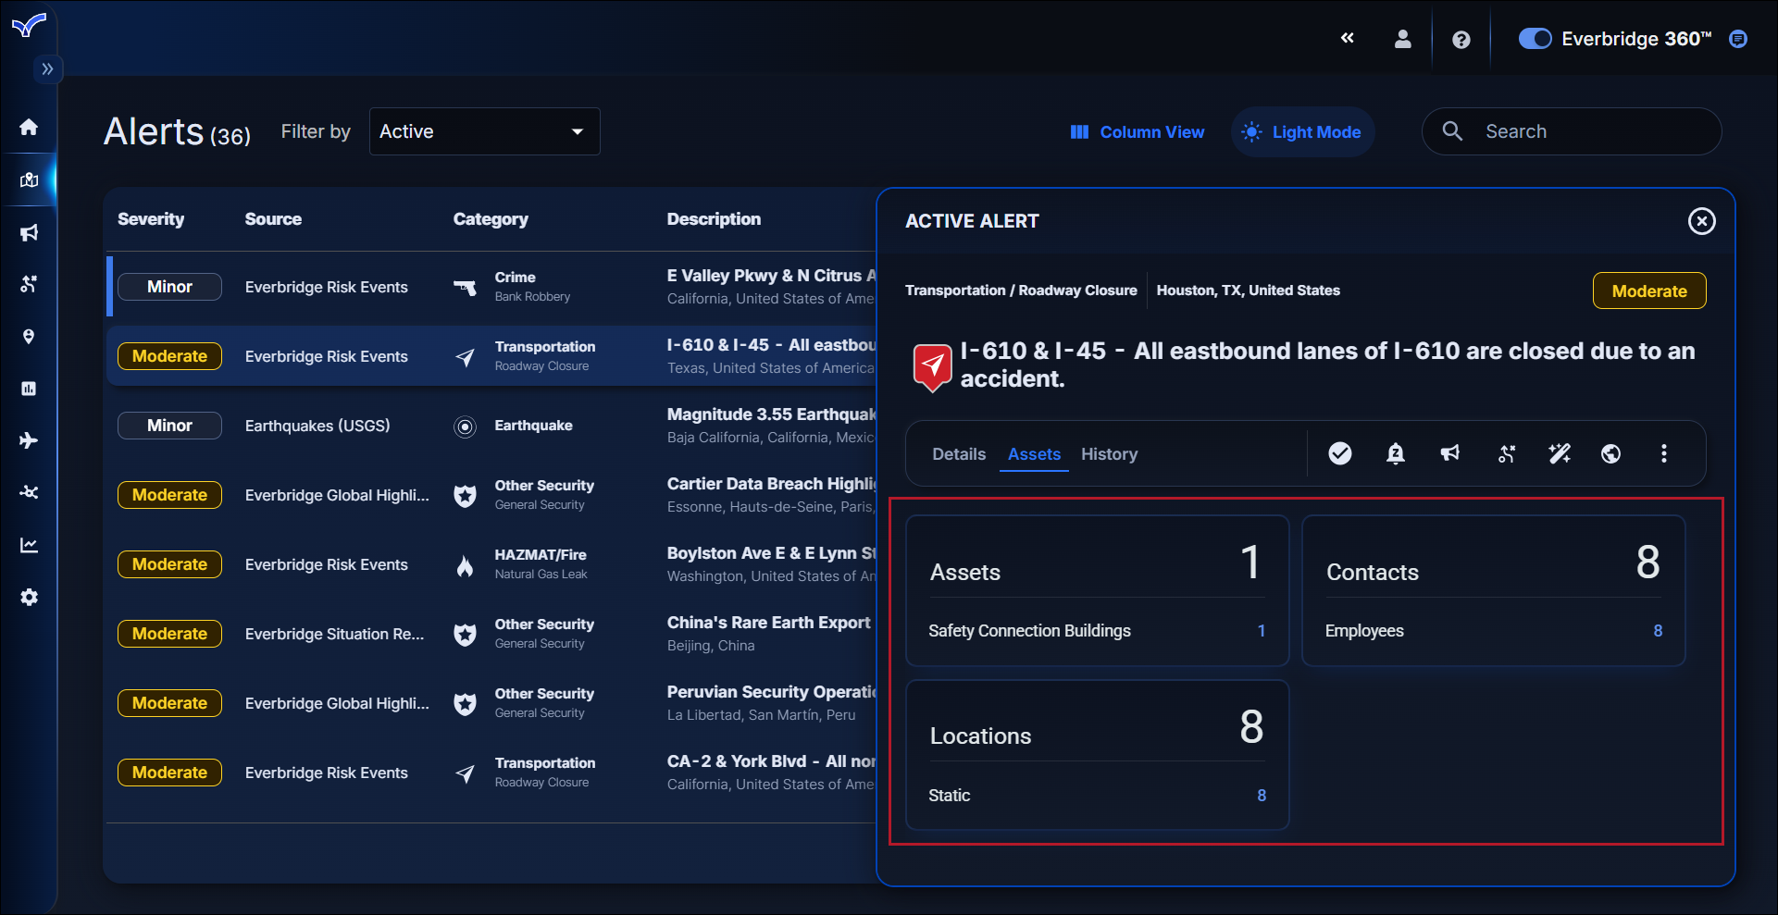Click the search magnifier icon

[1452, 131]
